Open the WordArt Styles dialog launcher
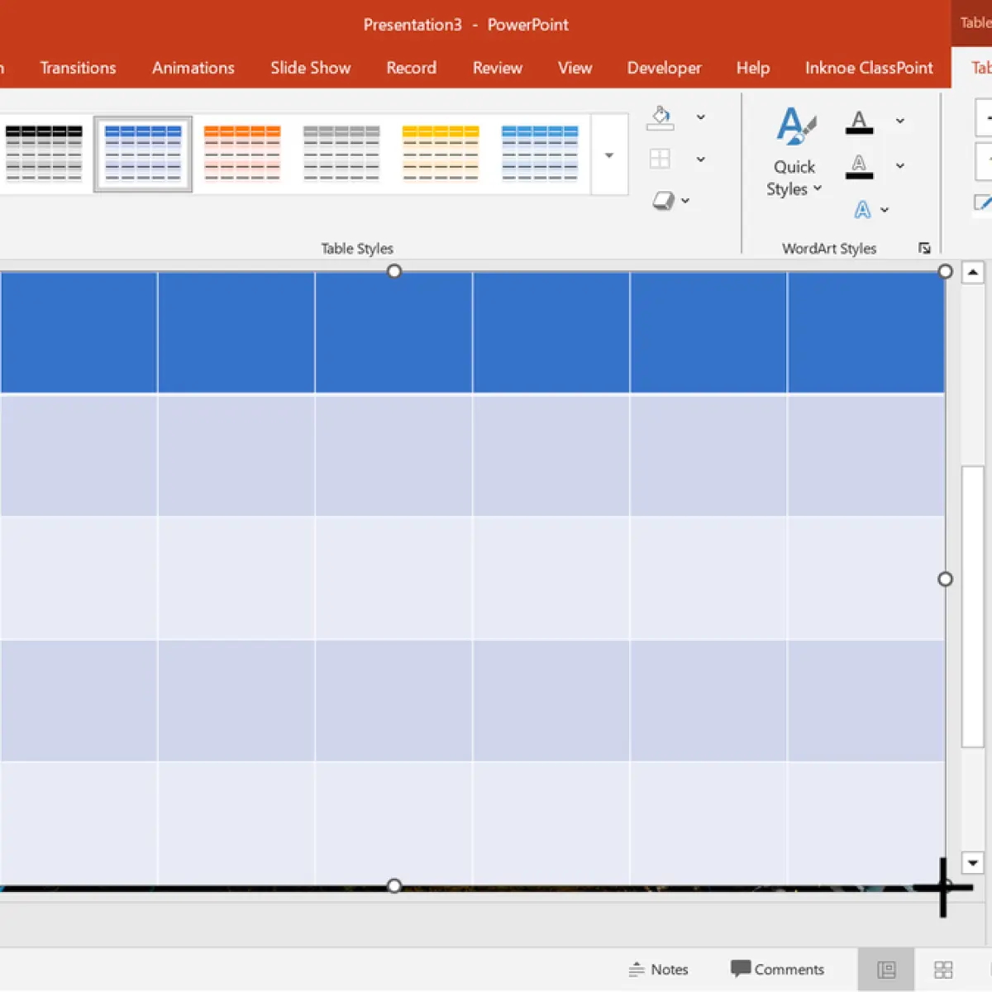 (x=924, y=248)
